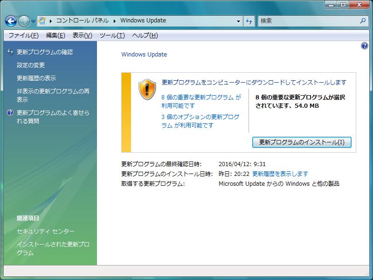Image resolution: width=373 pixels, height=280 pixels.
Task: Select 更新プログラムの確認 in sidebar
Action: coord(45,52)
